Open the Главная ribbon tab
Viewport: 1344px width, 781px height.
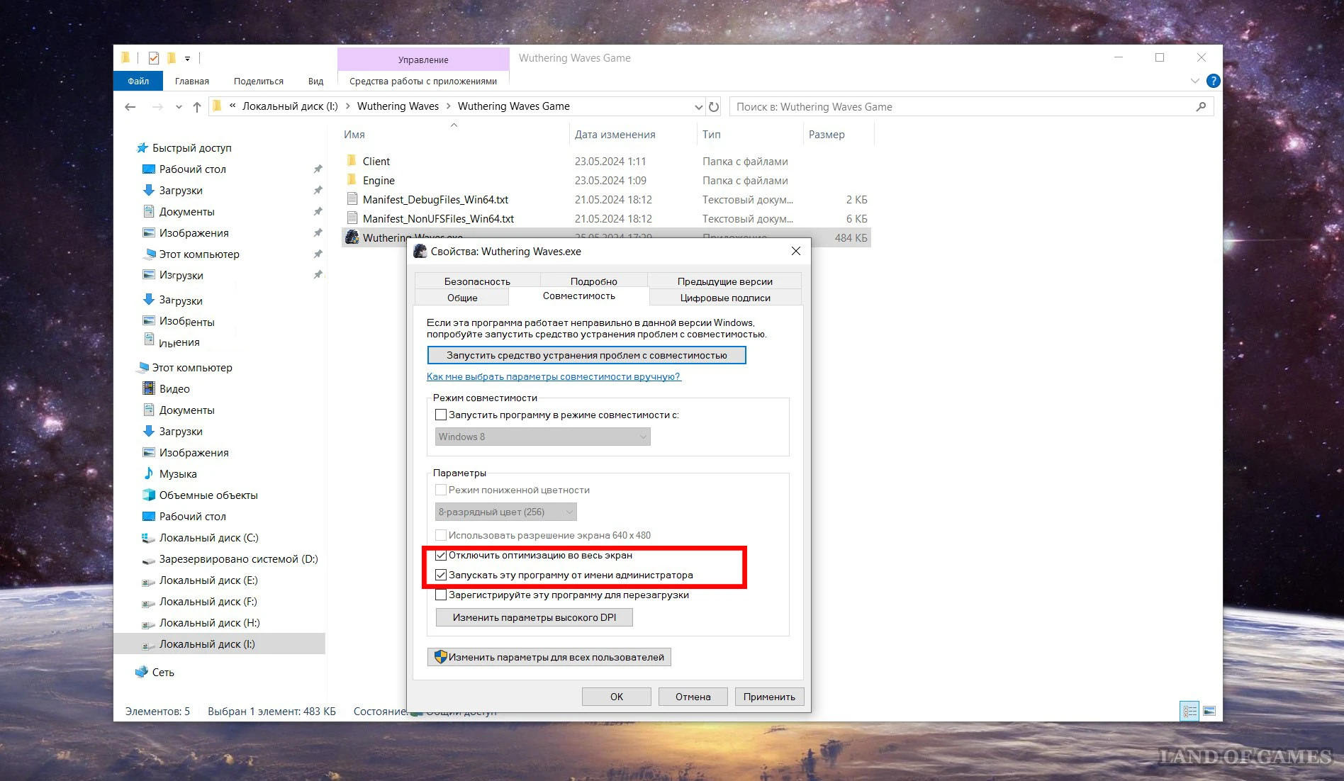click(192, 81)
